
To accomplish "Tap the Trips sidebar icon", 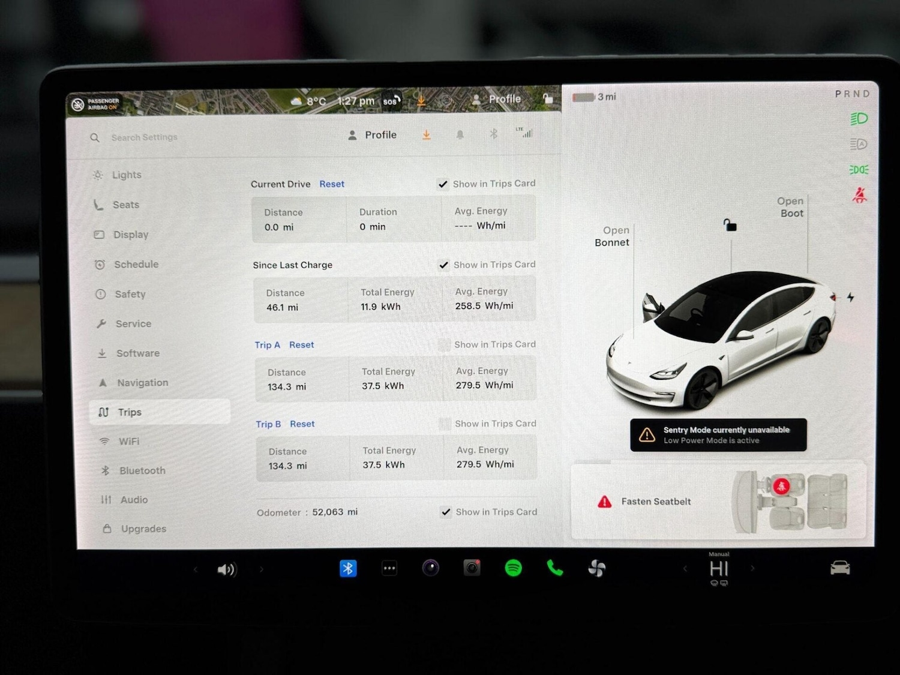I will click(104, 412).
